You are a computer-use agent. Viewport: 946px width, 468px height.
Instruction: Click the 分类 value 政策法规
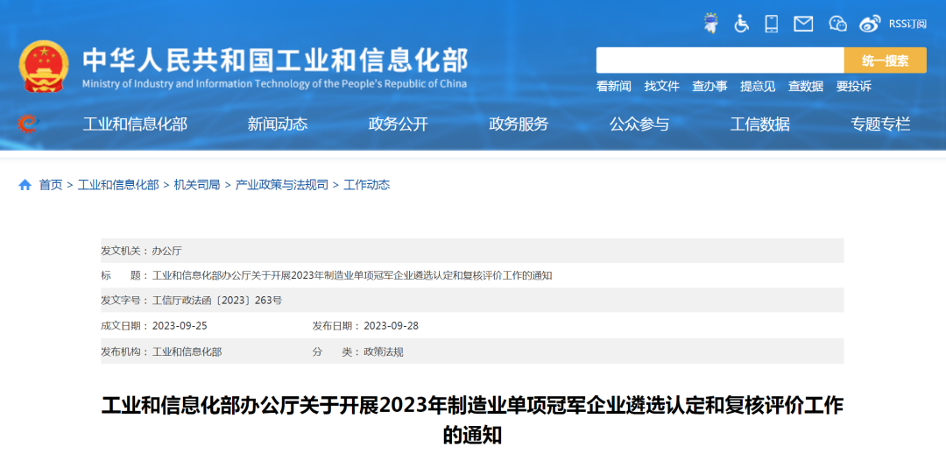[383, 351]
